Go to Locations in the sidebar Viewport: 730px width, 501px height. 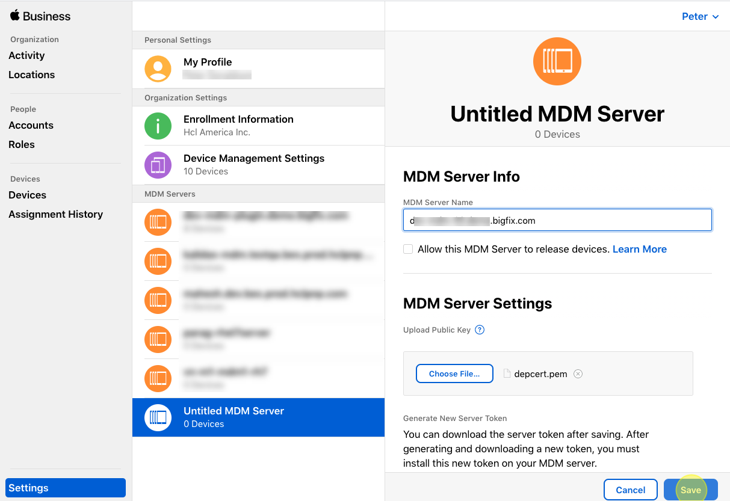tap(31, 75)
